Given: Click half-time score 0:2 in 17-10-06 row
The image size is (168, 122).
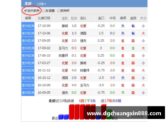Looking at the screenshot, I should (113, 33).
